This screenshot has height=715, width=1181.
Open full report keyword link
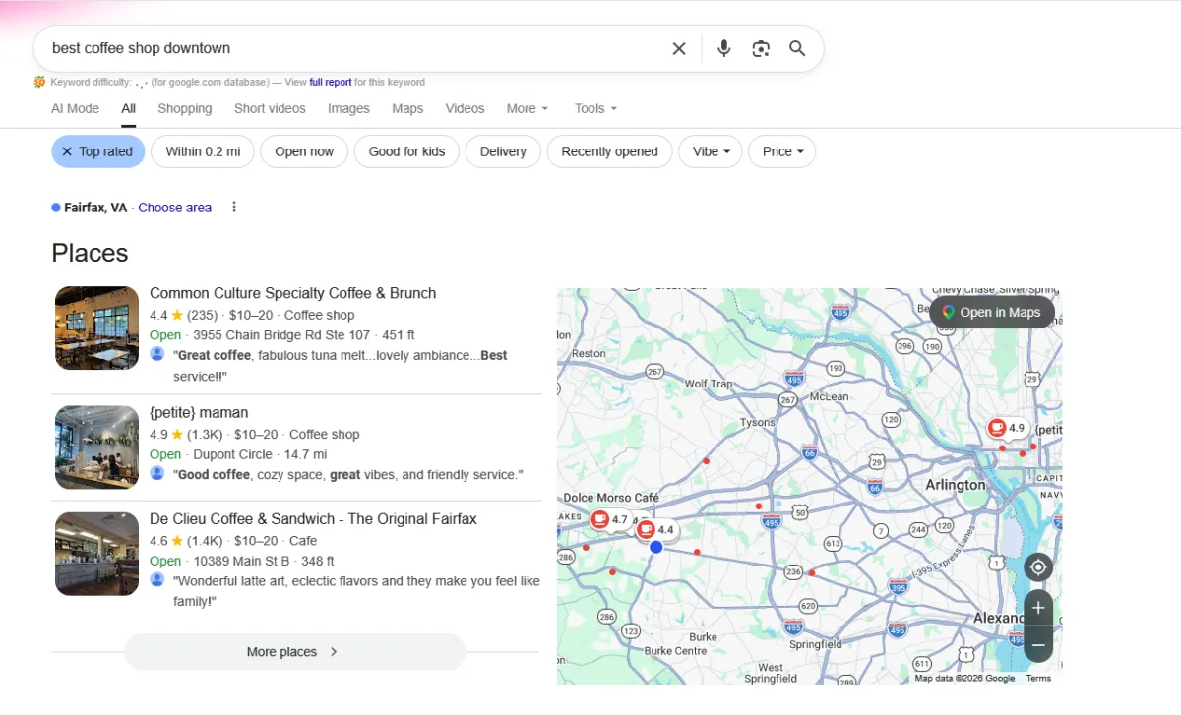(x=331, y=82)
